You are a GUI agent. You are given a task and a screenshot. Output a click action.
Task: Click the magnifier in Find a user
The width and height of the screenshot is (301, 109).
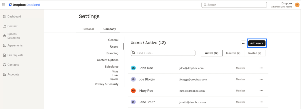[134, 53]
